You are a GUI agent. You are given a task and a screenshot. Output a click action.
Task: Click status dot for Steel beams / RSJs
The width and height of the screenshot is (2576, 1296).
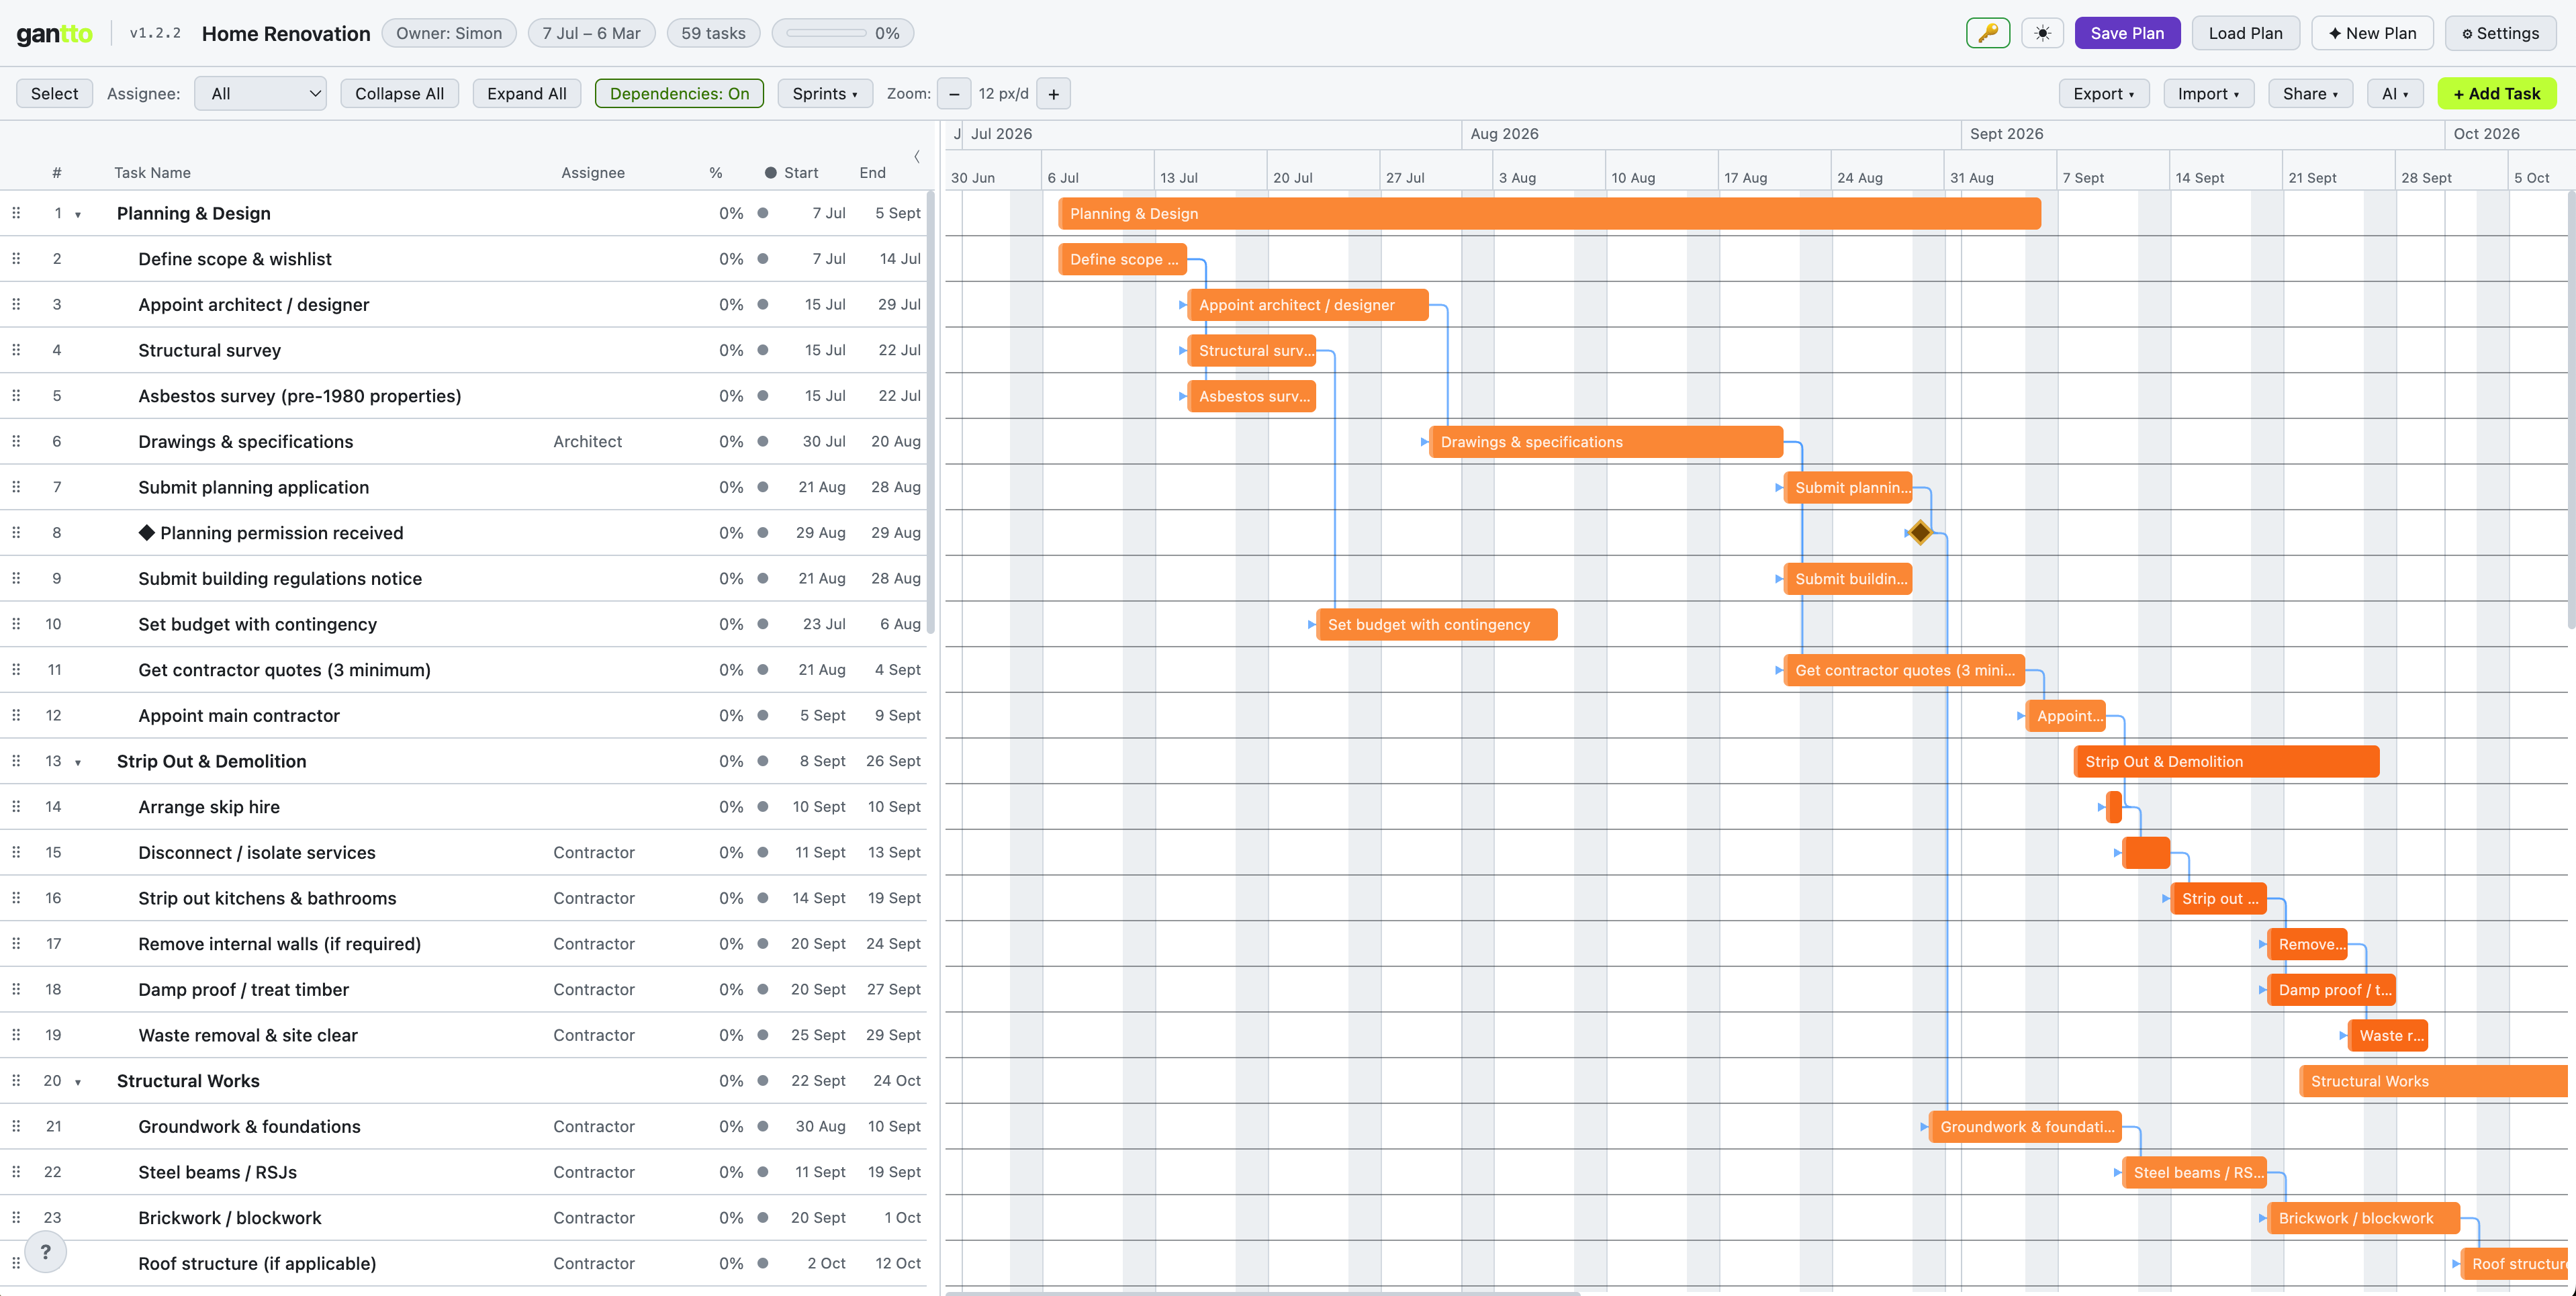[x=763, y=1172]
